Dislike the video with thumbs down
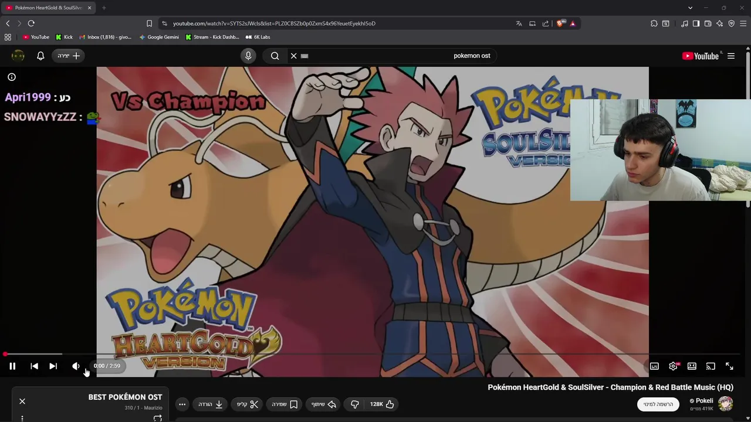751x422 pixels. click(355, 404)
